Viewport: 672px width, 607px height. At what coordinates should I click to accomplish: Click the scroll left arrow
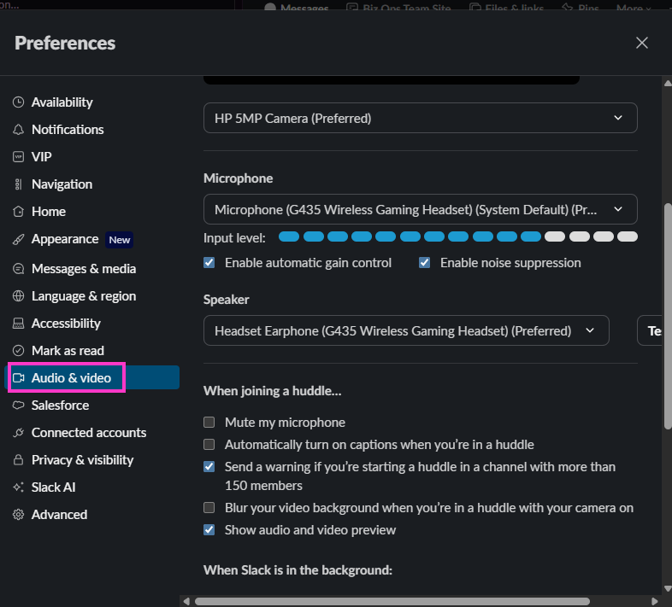(x=186, y=601)
